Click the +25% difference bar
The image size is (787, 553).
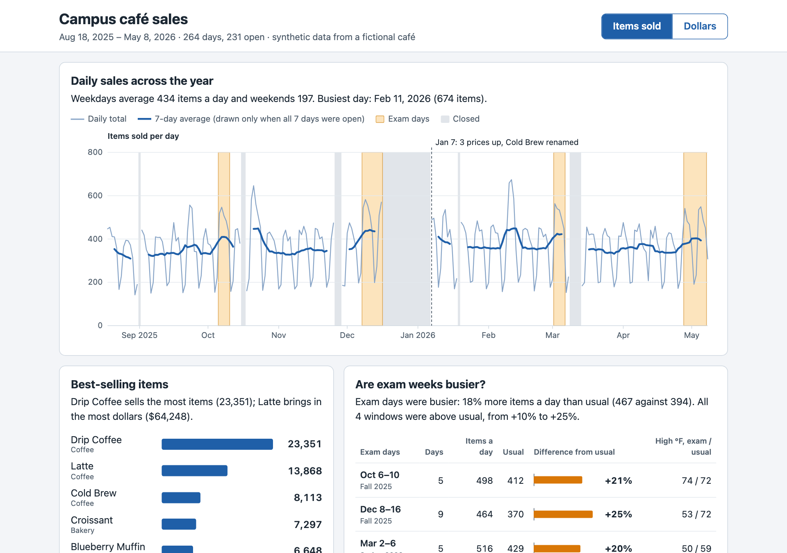pyautogui.click(x=563, y=514)
